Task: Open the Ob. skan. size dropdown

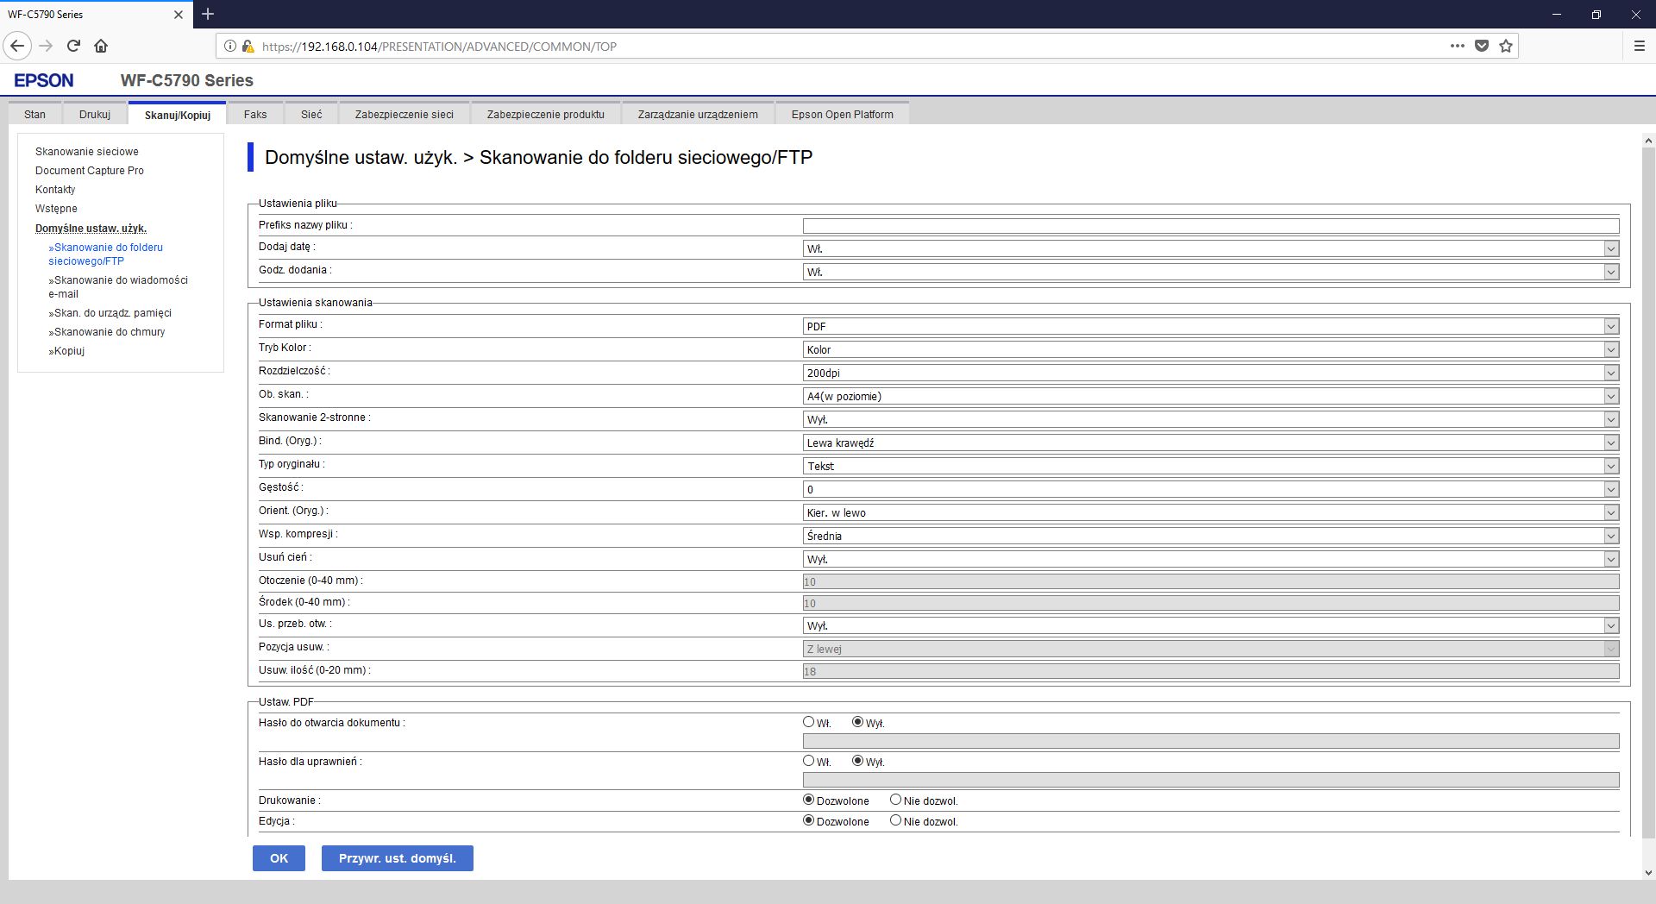Action: click(x=1211, y=396)
